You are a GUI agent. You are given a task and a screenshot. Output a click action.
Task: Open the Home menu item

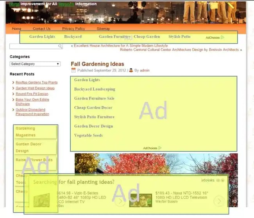16,29
